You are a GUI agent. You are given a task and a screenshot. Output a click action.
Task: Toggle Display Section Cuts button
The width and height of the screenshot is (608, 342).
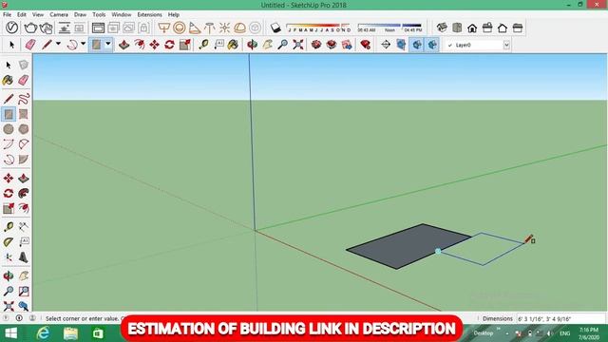pos(417,45)
